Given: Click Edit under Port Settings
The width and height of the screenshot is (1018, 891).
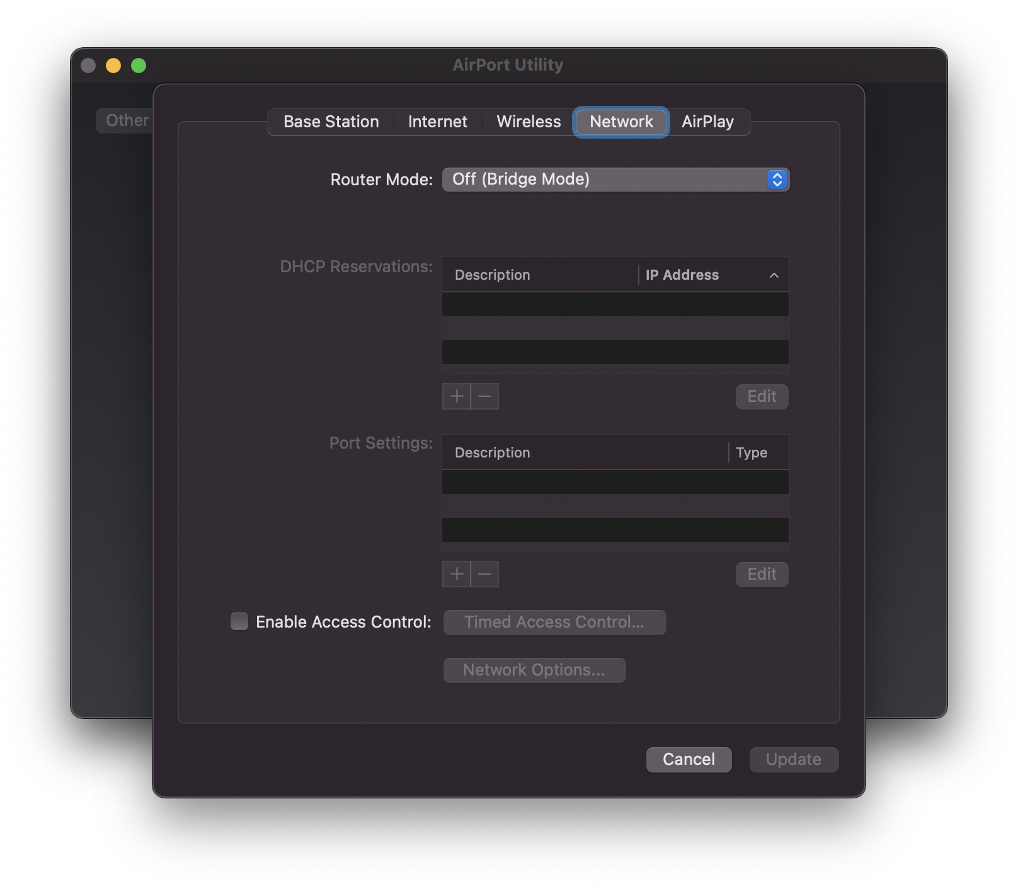Looking at the screenshot, I should click(762, 574).
